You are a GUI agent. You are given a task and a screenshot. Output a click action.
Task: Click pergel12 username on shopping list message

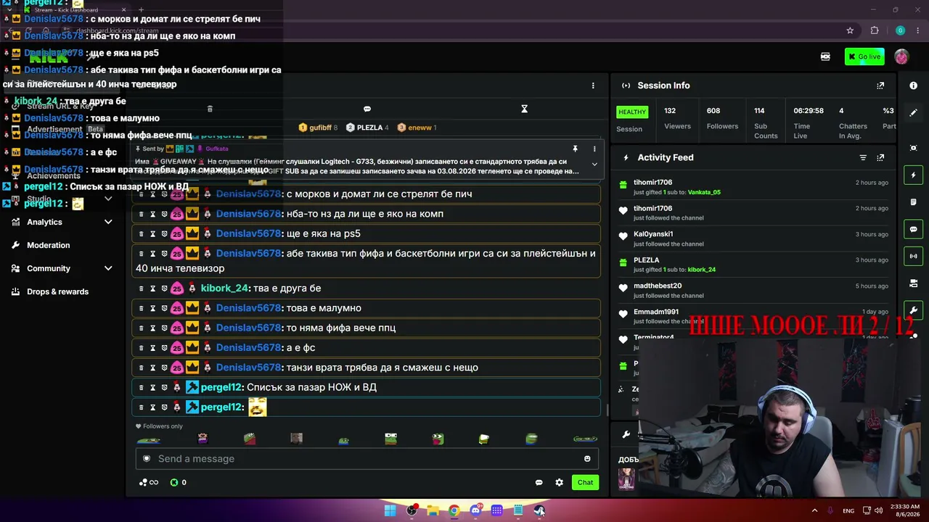[221, 387]
